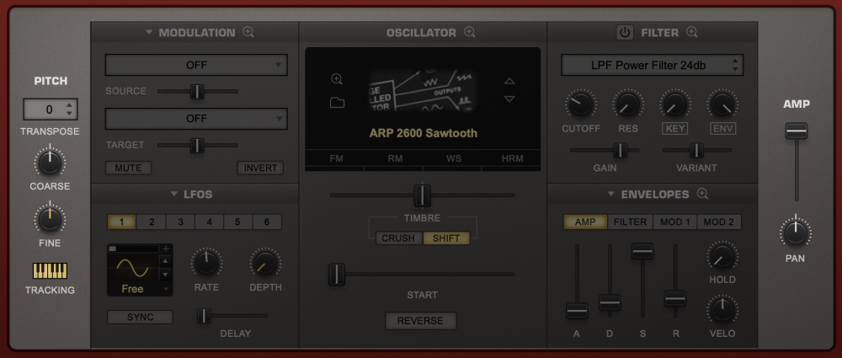This screenshot has height=358, width=842.
Task: Click the envelope Attack fader handle
Action: [x=577, y=311]
